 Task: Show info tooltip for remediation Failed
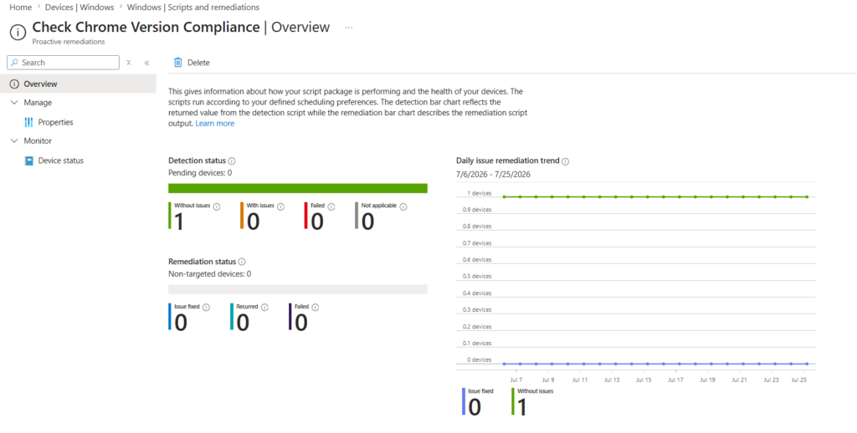[316, 308]
